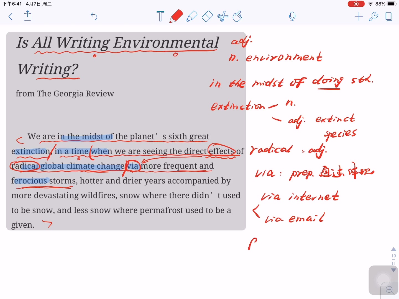Image resolution: width=399 pixels, height=299 pixels.
Task: Tap 'from The Georgia Review' text
Action: point(65,94)
